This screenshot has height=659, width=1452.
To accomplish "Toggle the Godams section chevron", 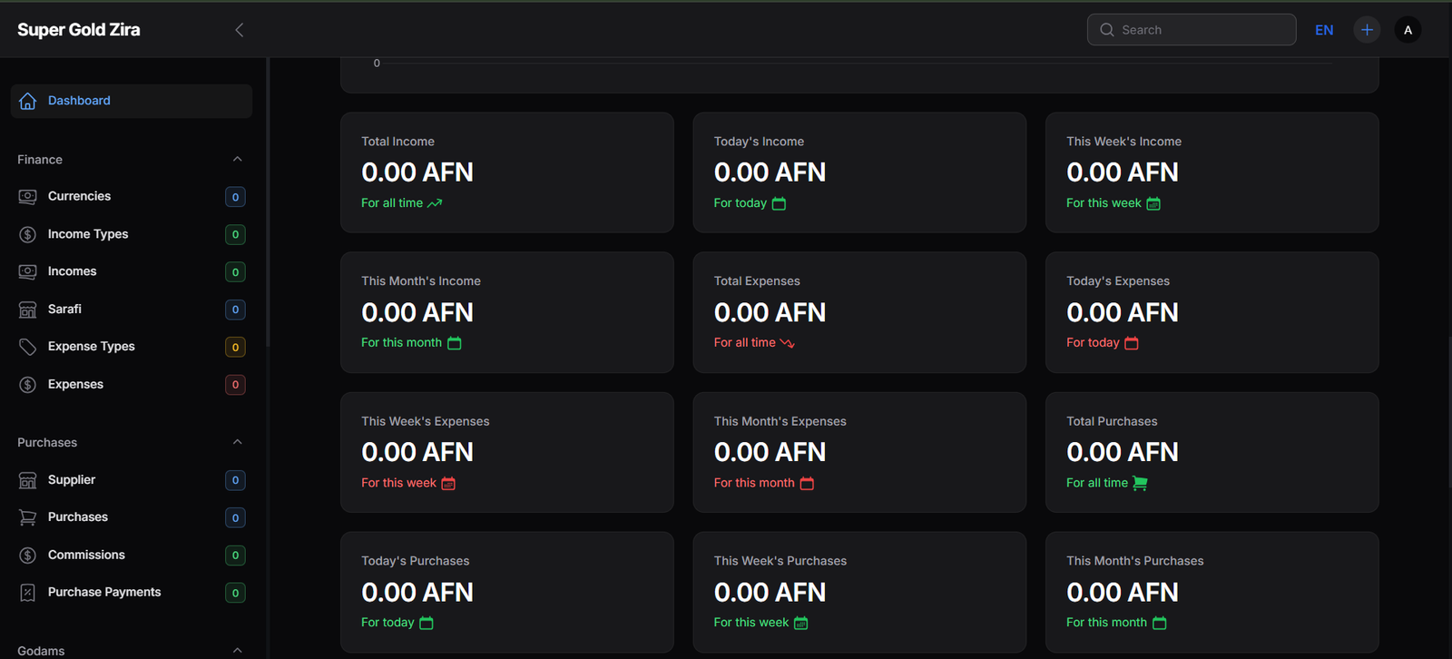I will click(x=237, y=650).
